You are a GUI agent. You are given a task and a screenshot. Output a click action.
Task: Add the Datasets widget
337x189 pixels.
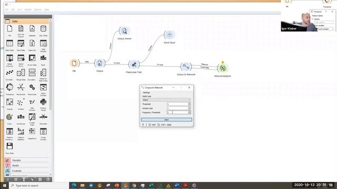32,30
